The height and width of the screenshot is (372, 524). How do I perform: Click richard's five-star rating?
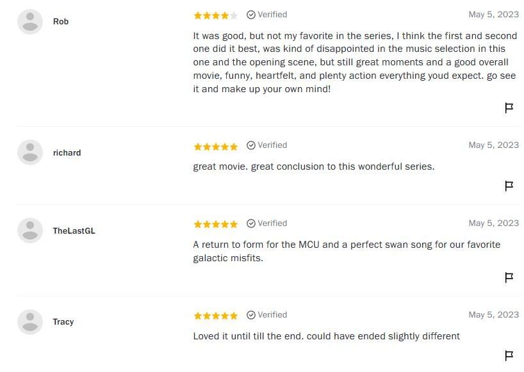pyautogui.click(x=215, y=147)
